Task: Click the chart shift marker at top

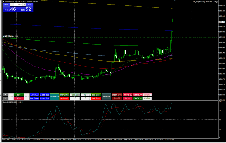Action: (175, 0)
